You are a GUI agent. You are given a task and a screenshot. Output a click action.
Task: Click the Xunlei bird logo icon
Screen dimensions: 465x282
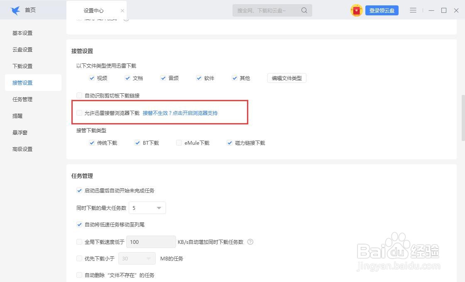15,10
